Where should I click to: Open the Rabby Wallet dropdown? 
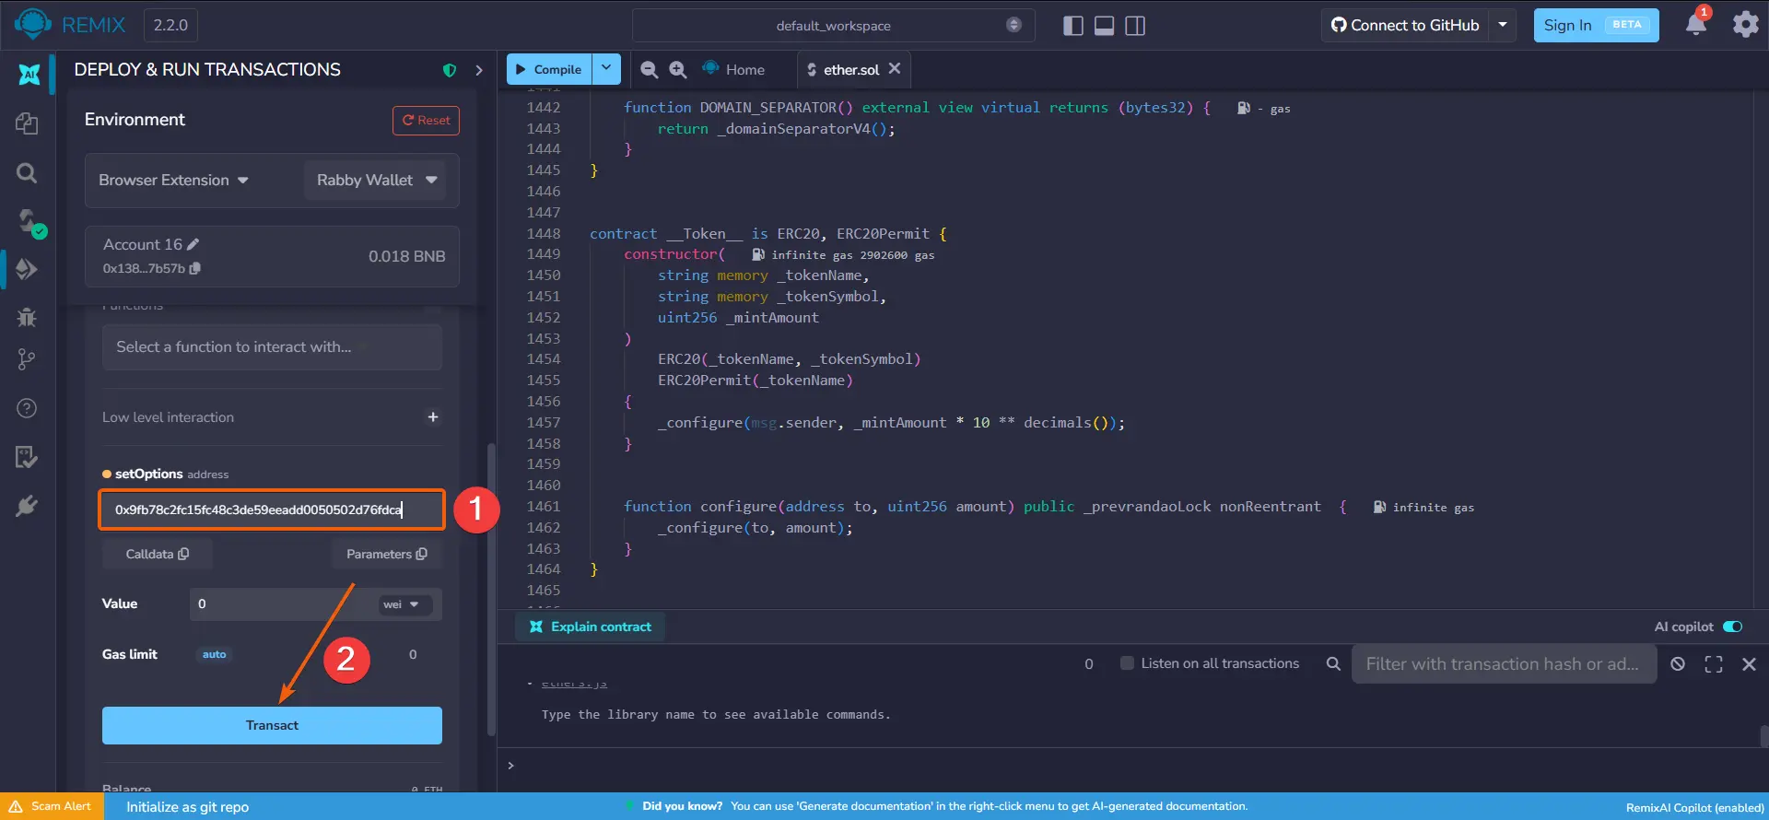click(375, 181)
